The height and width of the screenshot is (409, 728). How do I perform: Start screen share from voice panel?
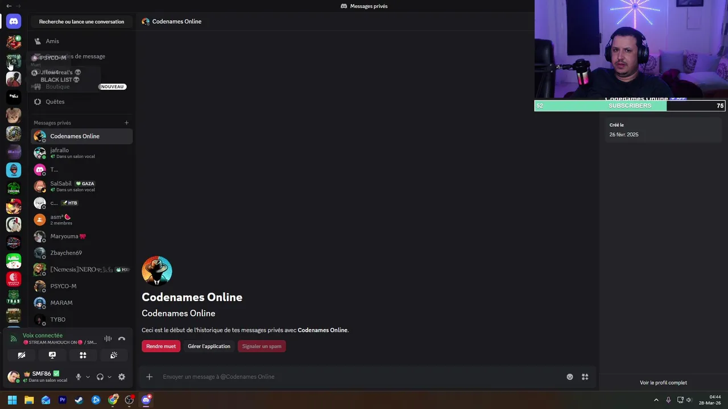coord(52,355)
